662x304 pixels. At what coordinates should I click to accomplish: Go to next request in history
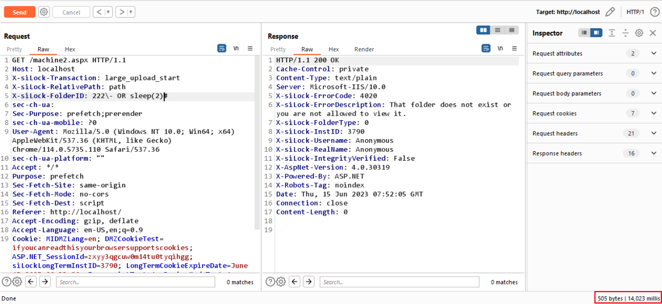(x=121, y=12)
